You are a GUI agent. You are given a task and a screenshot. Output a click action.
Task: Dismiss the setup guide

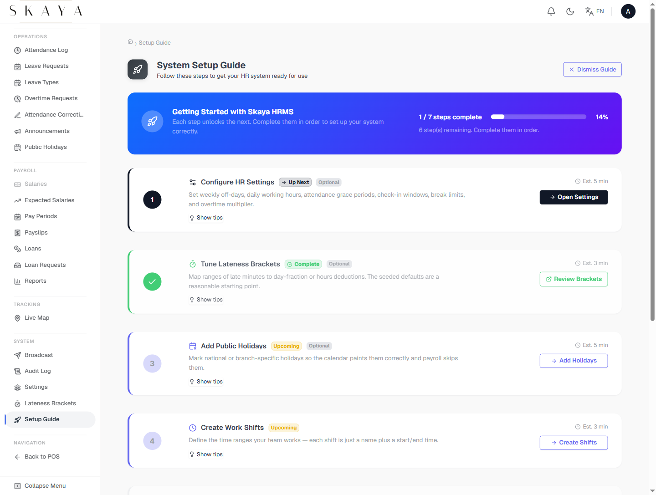592,69
